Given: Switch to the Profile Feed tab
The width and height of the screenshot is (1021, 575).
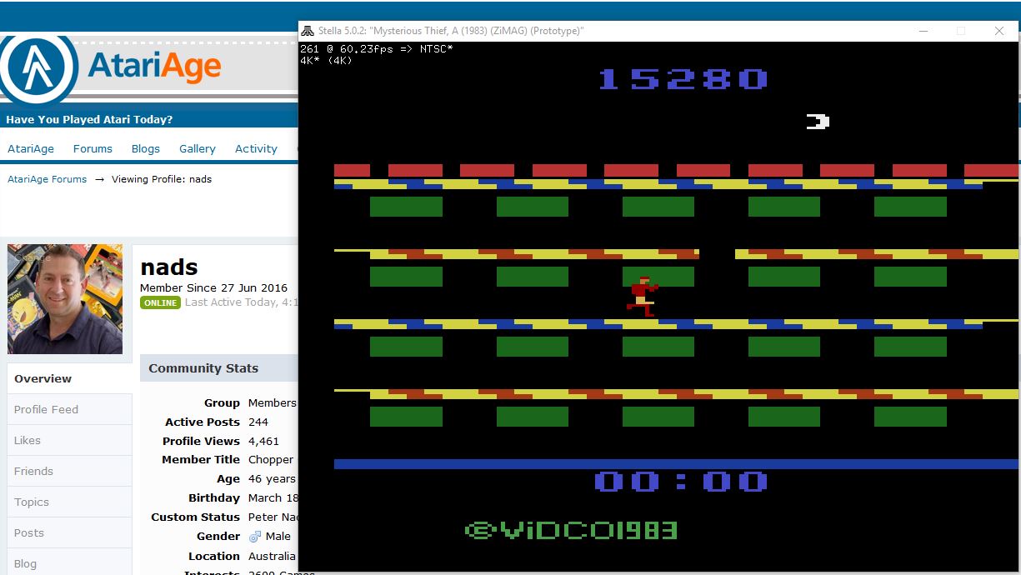Looking at the screenshot, I should [x=46, y=409].
